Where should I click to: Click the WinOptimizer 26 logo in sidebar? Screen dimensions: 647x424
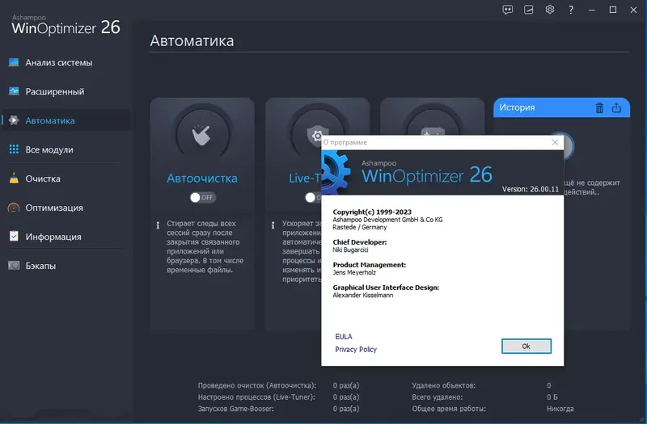click(x=66, y=25)
